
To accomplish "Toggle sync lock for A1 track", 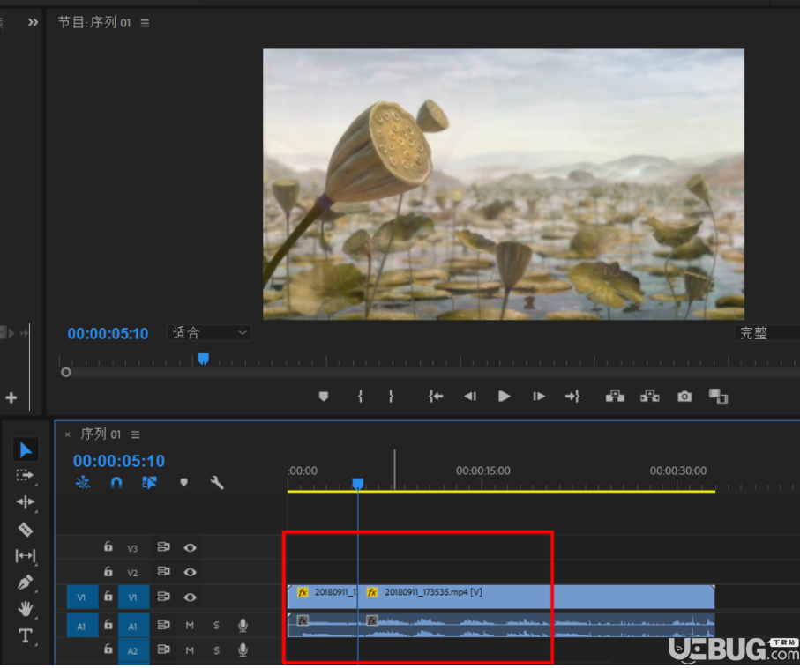I will tap(163, 625).
